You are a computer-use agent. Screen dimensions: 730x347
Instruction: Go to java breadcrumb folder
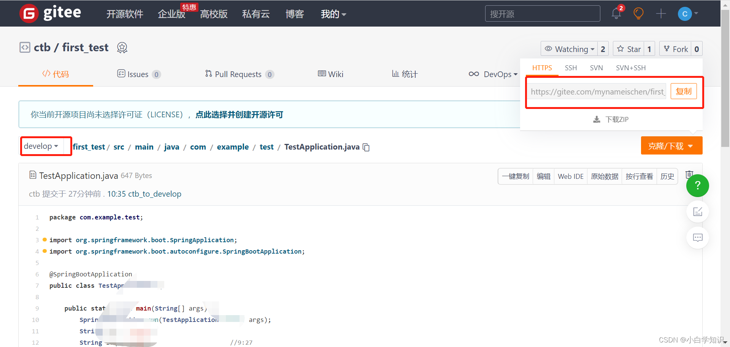coord(171,147)
